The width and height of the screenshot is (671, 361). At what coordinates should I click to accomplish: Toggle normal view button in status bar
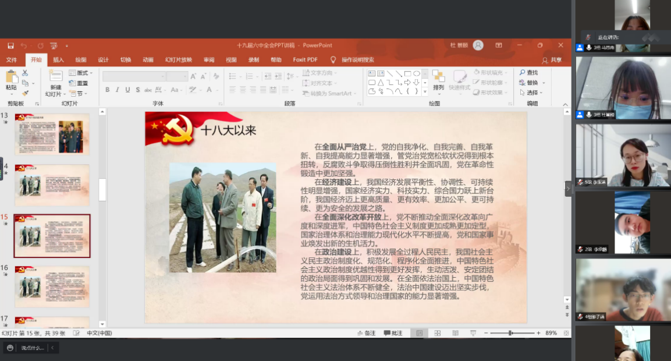(419, 333)
